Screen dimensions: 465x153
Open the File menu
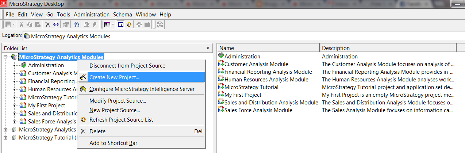10,15
